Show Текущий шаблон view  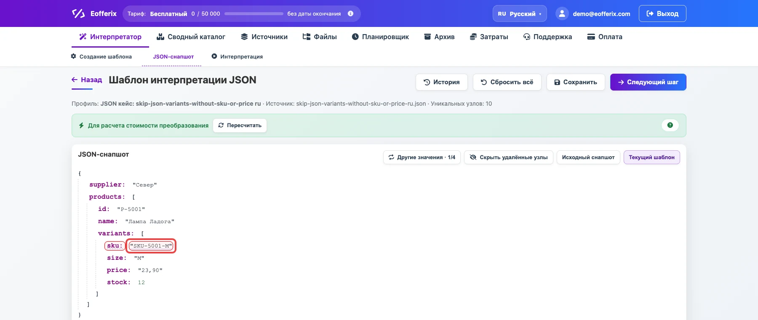pyautogui.click(x=652, y=157)
